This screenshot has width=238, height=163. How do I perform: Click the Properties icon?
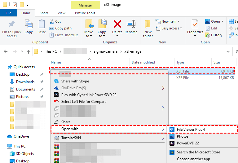(x=195, y=24)
